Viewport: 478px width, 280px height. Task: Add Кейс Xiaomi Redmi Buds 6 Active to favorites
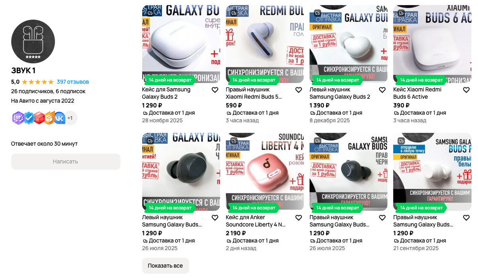[466, 90]
